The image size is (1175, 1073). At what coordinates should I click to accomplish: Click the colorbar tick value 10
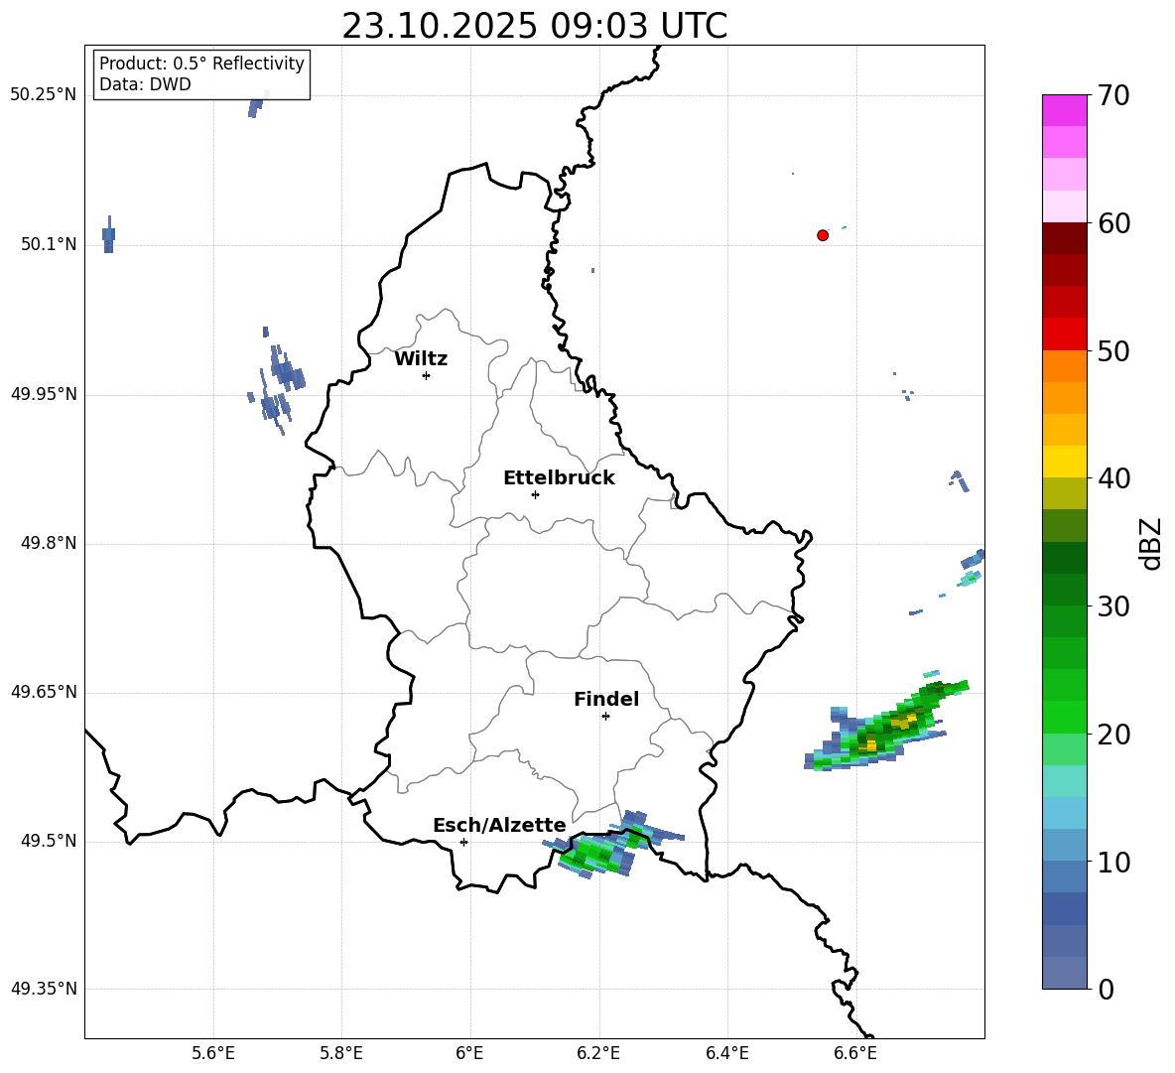pos(1113,862)
